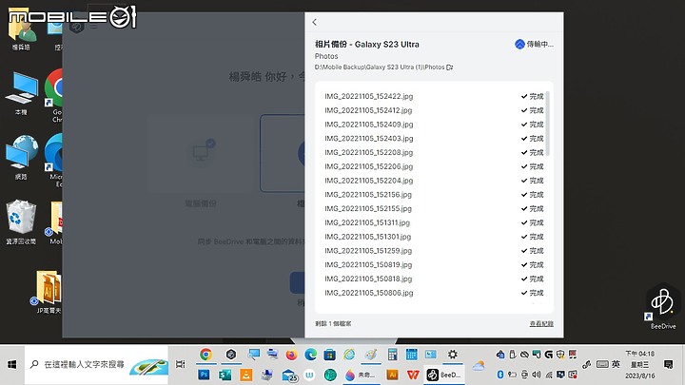The height and width of the screenshot is (385, 685).
Task: Open Settings gear in taskbar
Action: tap(453, 355)
